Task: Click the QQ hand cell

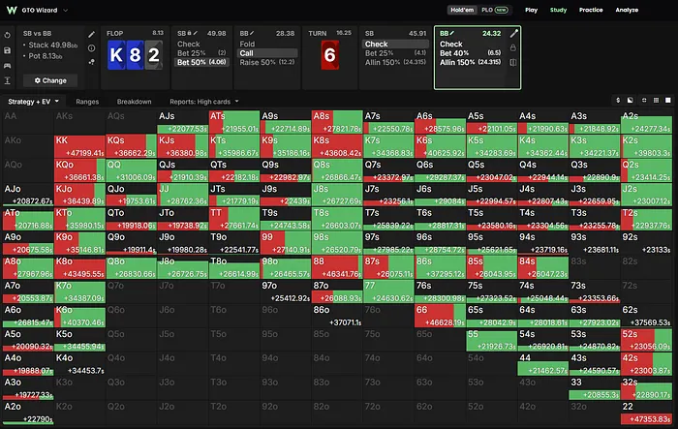Action: pyautogui.click(x=131, y=170)
